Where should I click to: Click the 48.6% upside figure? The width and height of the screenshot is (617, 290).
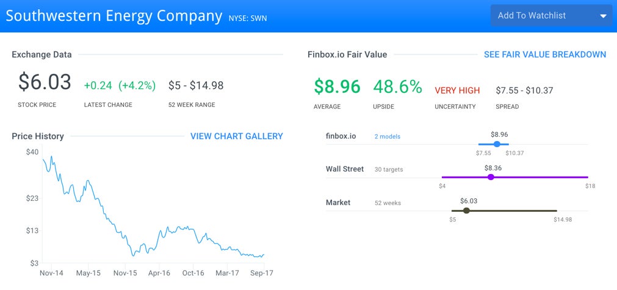397,87
